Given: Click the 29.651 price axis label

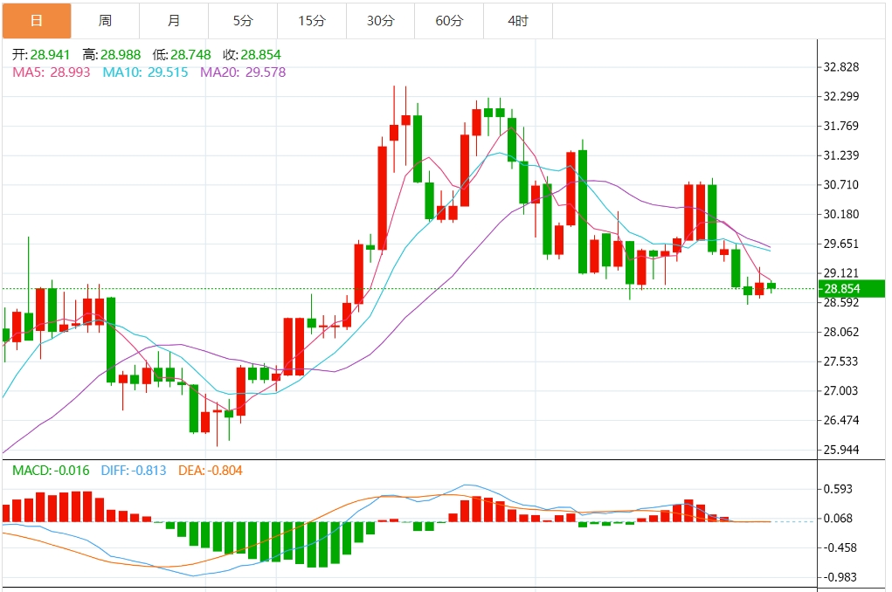Looking at the screenshot, I should 841,244.
